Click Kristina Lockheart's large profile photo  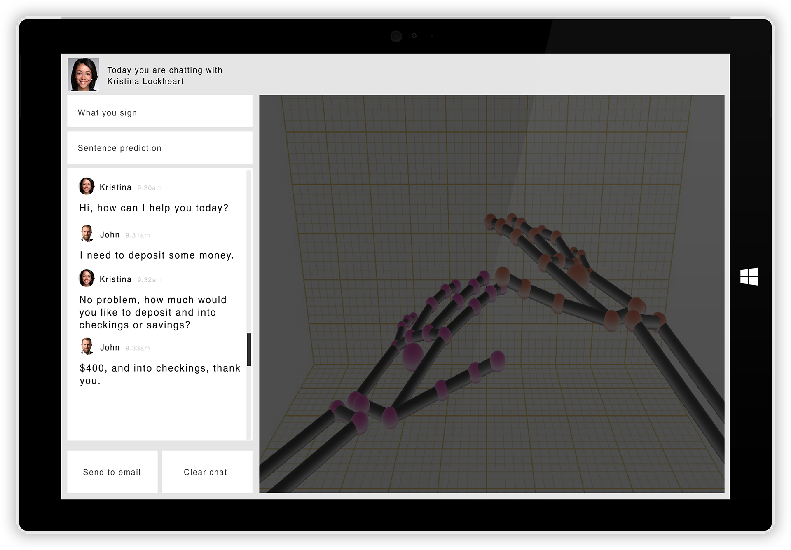click(83, 74)
